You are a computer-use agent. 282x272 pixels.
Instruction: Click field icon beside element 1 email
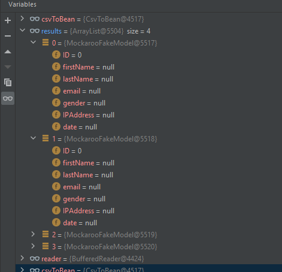pyautogui.click(x=56, y=186)
